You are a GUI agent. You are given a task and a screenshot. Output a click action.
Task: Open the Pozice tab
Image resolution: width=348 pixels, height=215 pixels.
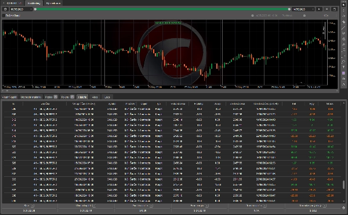pyautogui.click(x=51, y=97)
